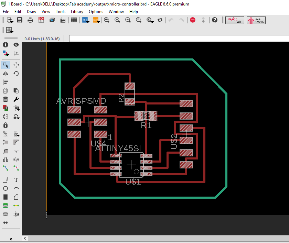Print the board layout
289x243 pixels.
[30, 20]
